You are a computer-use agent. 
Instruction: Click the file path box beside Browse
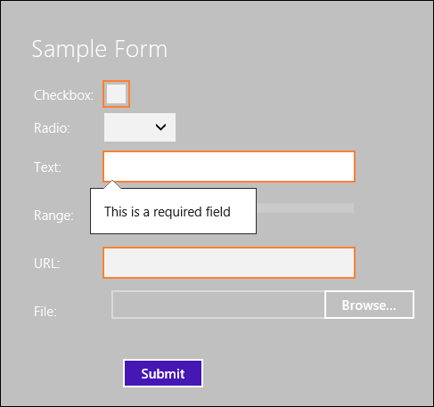tap(218, 305)
